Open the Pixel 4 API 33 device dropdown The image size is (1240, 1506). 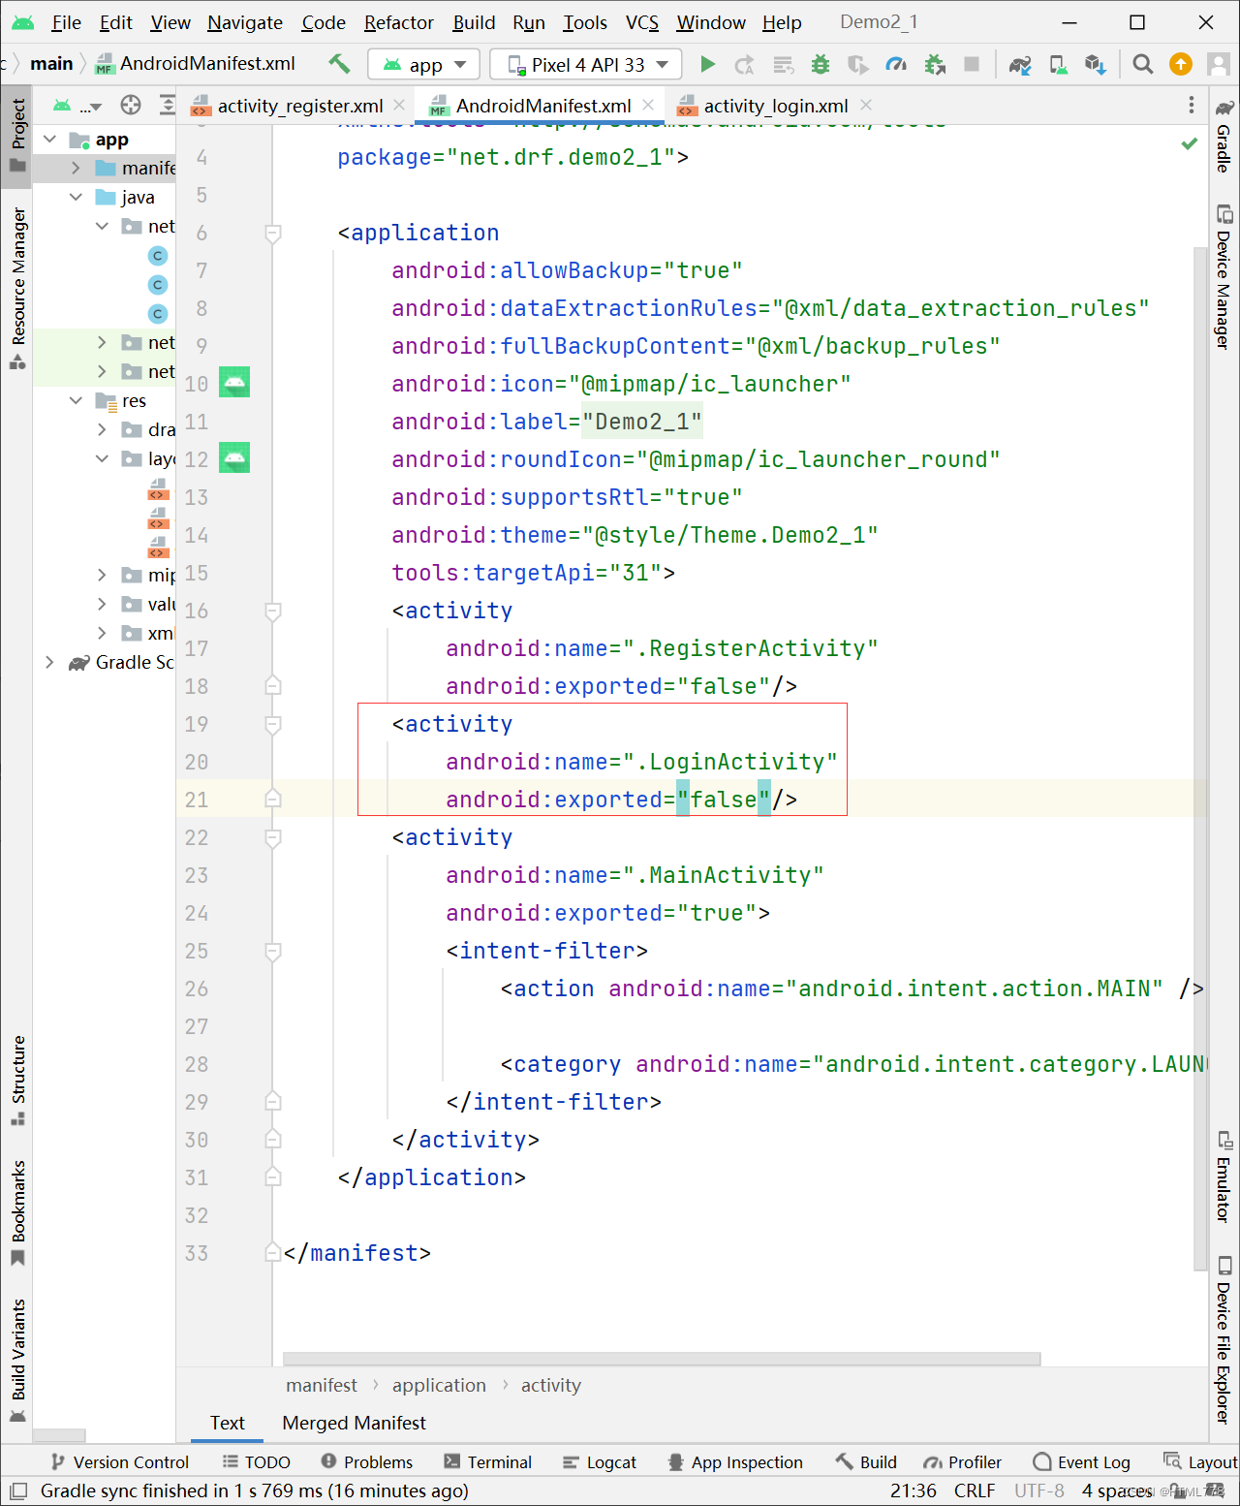[586, 65]
